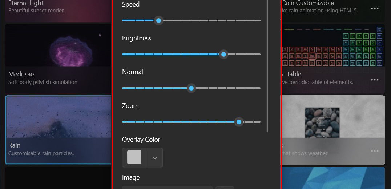This screenshot has height=189, width=391.
Task: Open more options for the weather wallpaper
Action: (x=375, y=151)
